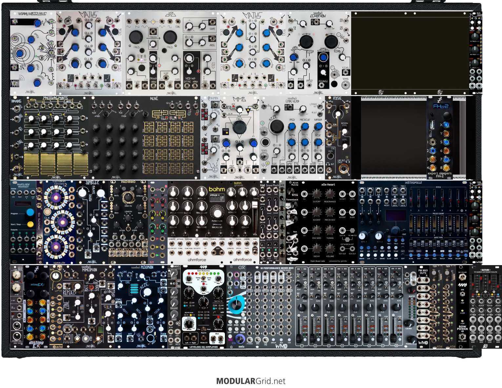Open the Metropolix sequencer module
This screenshot has width=502, height=388.
[413, 222]
